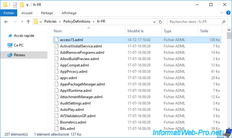Viewport: 232px width, 138px height.
Task: Sort files by the Modifié le column
Action: [x=136, y=31]
